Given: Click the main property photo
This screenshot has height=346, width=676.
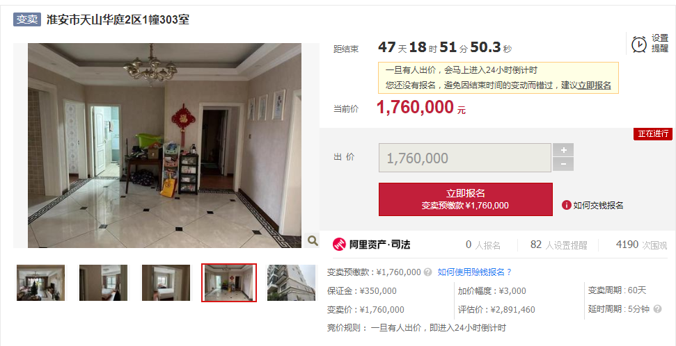Looking at the screenshot, I should (165, 145).
